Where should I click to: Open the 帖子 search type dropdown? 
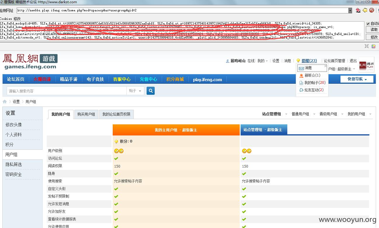click(x=135, y=91)
